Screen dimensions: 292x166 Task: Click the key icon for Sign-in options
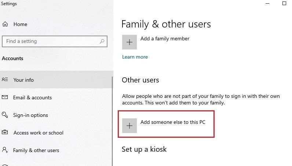coord(5,115)
